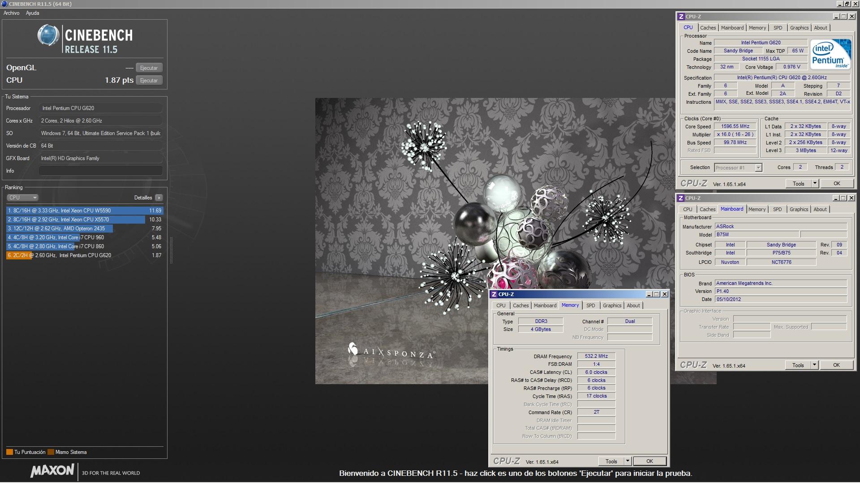The height and width of the screenshot is (483, 860).
Task: Select ranking entry Intel Core i7 CPU 960
Action: [x=85, y=237]
